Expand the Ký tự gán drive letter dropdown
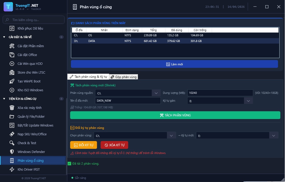The image size is (285, 182). coord(248,101)
